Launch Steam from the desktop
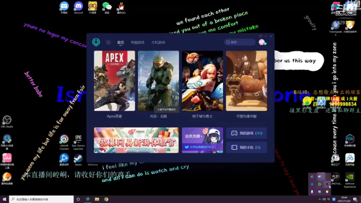Image resolution: width=361 pixels, height=203 pixels. (x=78, y=160)
